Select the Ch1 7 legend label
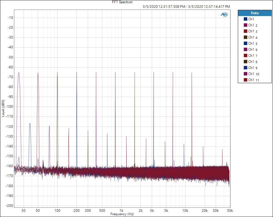Image resolution: width=273 pixels, height=217 pixels. tap(253, 56)
